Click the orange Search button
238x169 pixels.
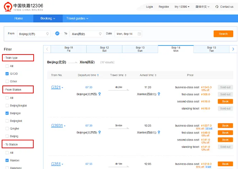coord(223,34)
